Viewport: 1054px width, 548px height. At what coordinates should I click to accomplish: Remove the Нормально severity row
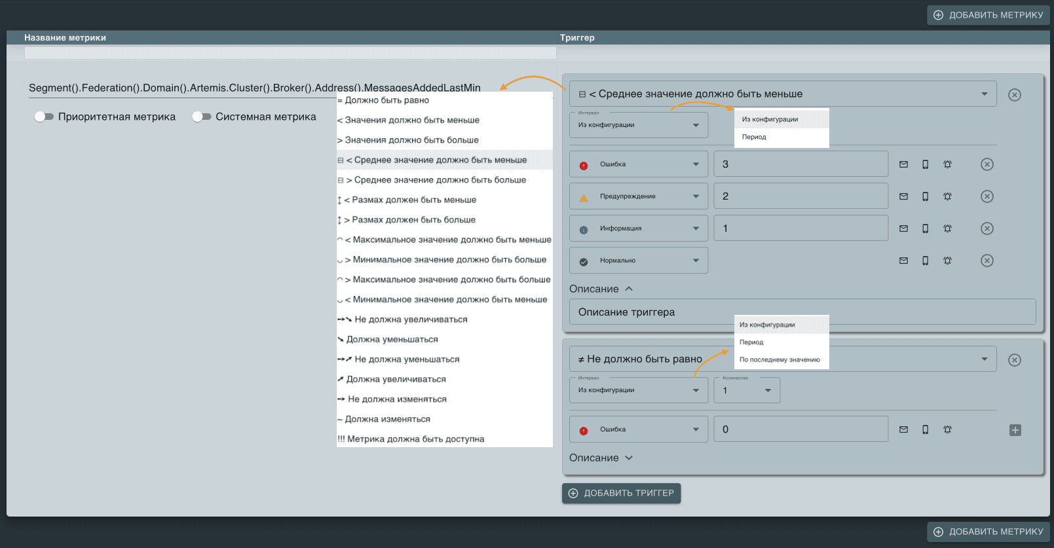tap(987, 261)
